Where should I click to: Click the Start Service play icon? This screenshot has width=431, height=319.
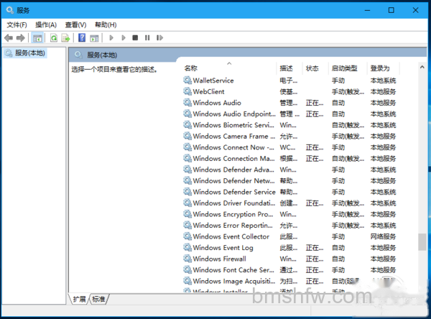tap(111, 37)
